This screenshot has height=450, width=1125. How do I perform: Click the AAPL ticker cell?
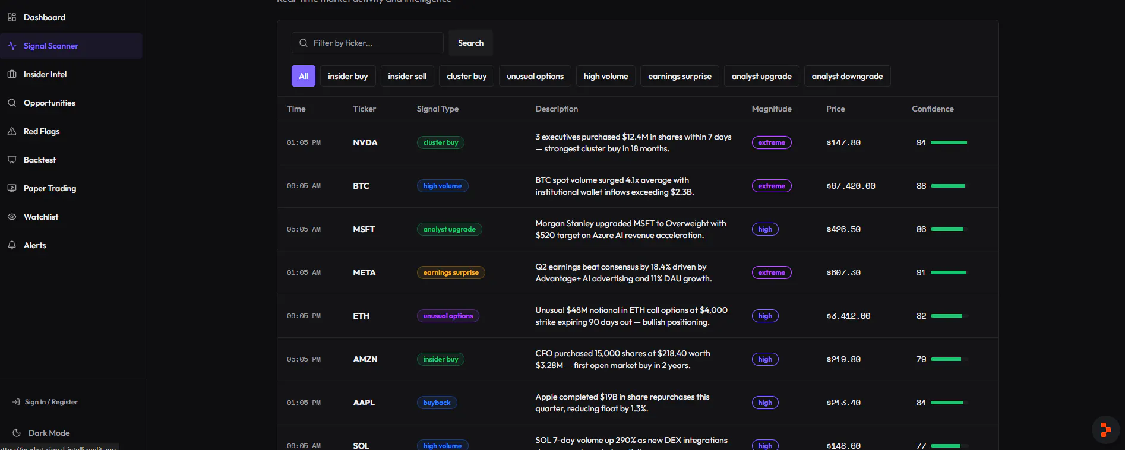364,403
